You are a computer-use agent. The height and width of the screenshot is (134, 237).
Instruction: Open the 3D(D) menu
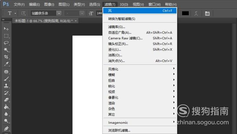coord(124,4)
